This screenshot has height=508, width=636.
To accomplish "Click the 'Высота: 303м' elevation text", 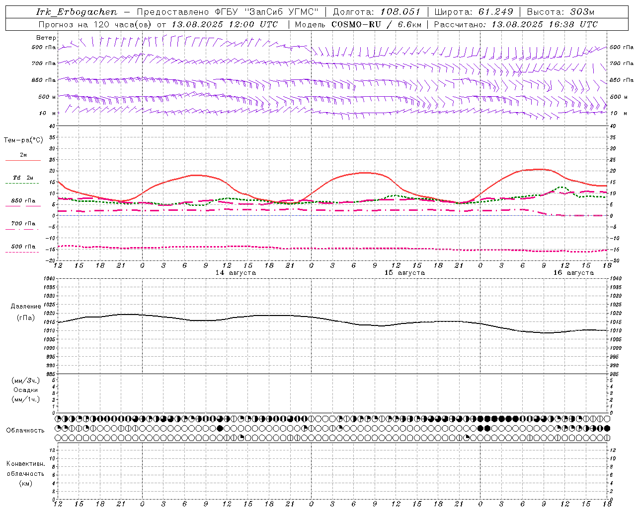I will coord(560,12).
